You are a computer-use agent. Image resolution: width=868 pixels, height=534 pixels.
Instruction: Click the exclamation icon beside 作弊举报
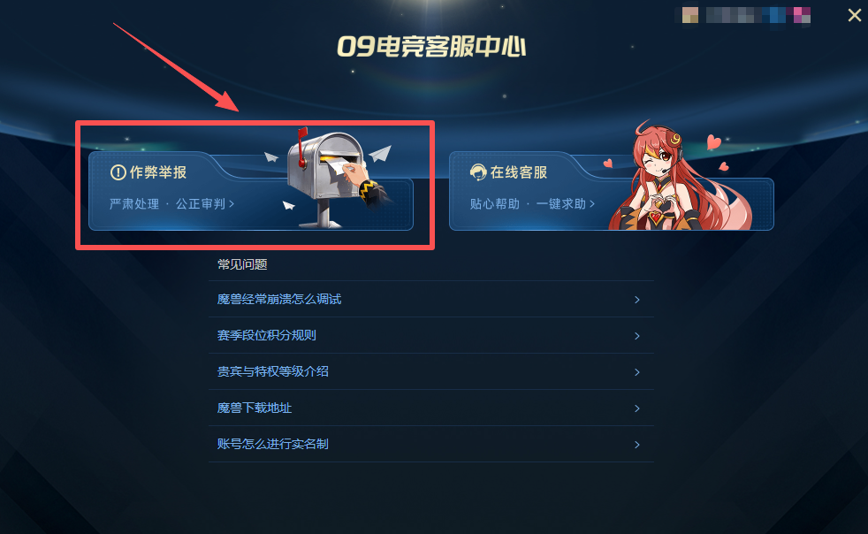pyautogui.click(x=118, y=172)
